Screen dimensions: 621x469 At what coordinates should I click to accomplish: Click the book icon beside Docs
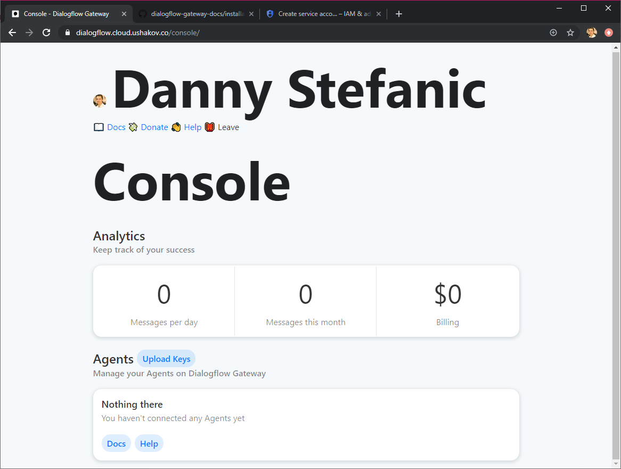(99, 127)
